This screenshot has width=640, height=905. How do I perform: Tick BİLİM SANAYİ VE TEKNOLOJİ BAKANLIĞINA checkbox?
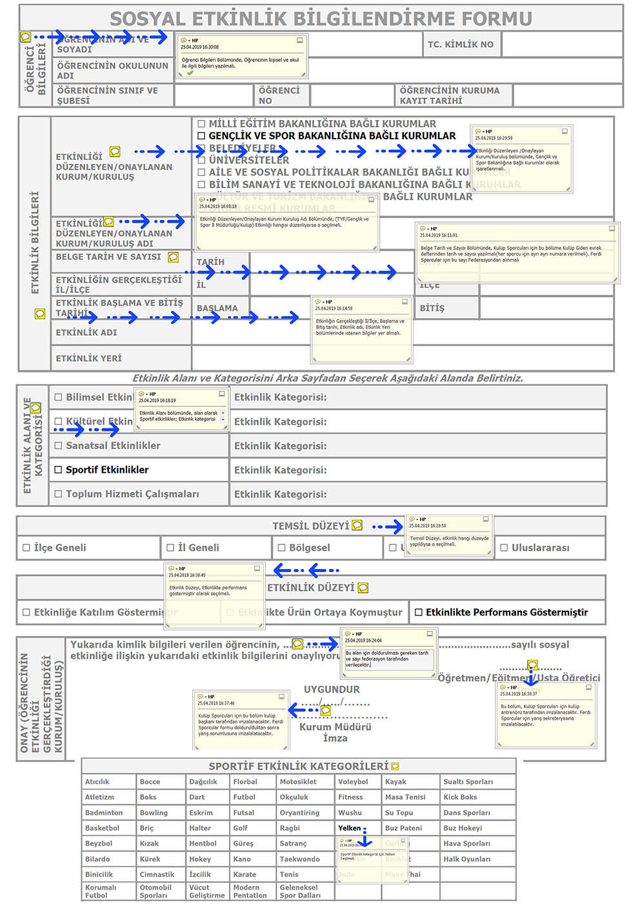click(x=201, y=184)
